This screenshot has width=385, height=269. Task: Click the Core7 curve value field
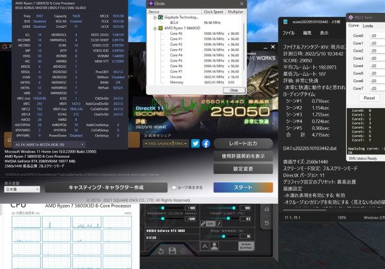tap(377, 89)
